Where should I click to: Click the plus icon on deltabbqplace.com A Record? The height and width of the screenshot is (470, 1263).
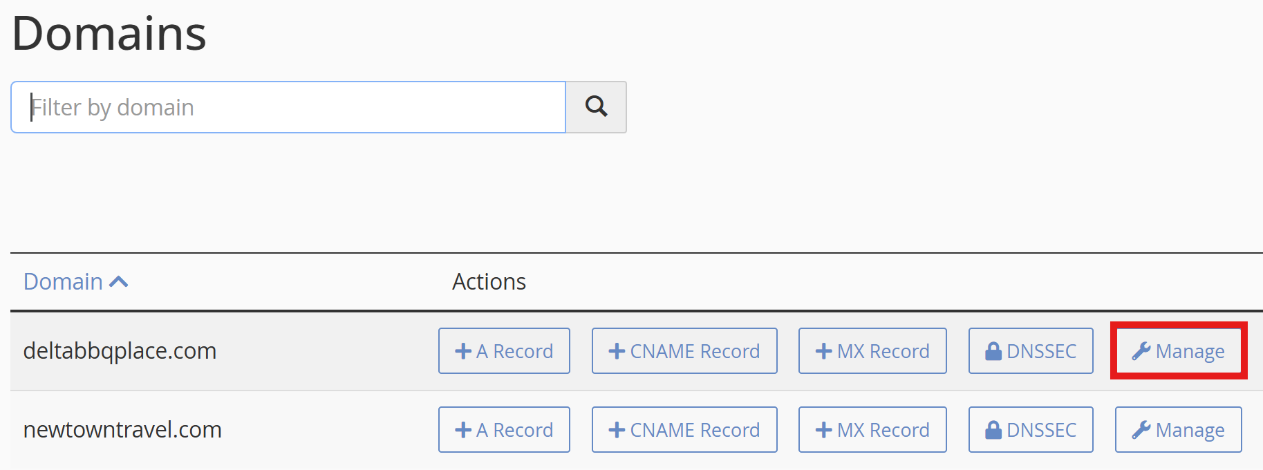pos(463,351)
